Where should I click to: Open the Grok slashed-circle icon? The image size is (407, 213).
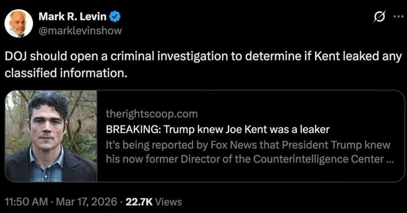click(379, 17)
